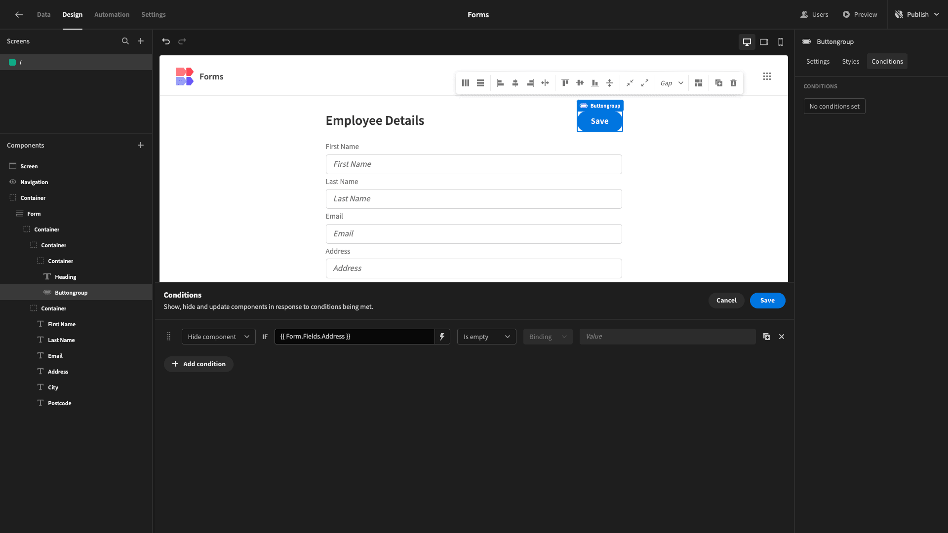948x533 pixels.
Task: Click the grid layout toolbar icon
Action: click(699, 83)
